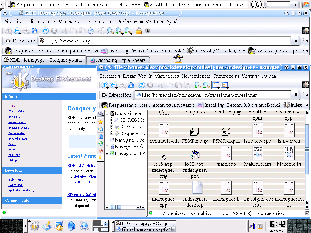Open Installing Debian 3.0 bookmark in back window
311x233 pixels.
[143, 51]
